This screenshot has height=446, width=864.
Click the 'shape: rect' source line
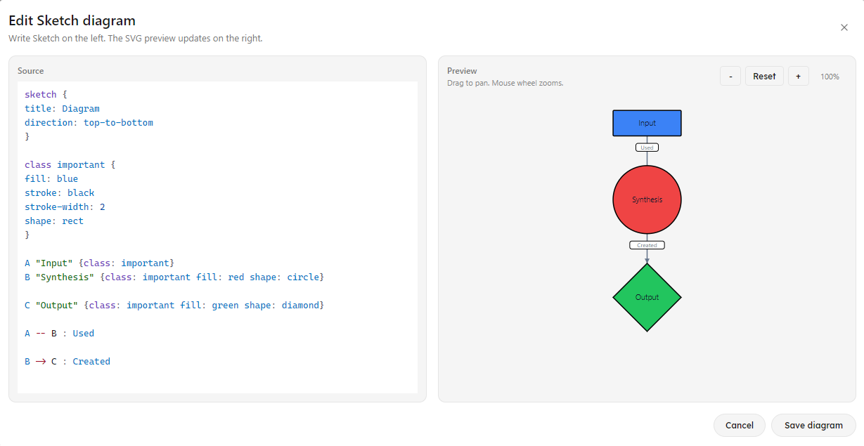(54, 221)
